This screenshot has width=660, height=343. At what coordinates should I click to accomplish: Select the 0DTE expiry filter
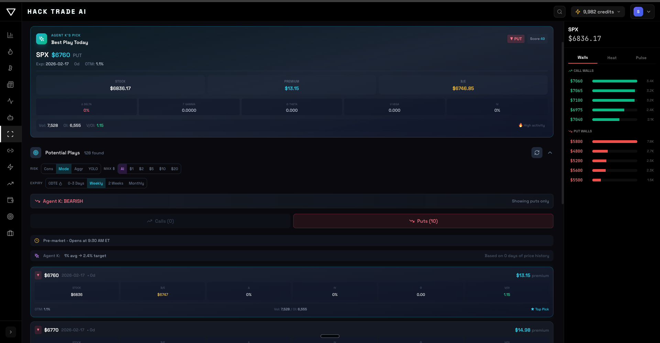(x=55, y=183)
